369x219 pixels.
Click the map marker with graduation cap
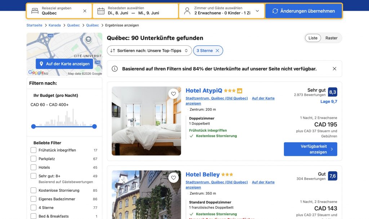pyautogui.click(x=88, y=39)
